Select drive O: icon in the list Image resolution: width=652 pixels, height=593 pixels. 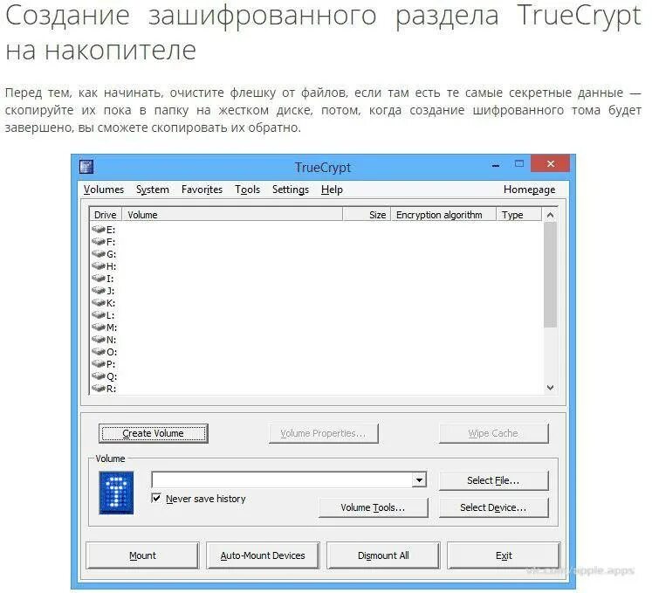click(x=99, y=352)
